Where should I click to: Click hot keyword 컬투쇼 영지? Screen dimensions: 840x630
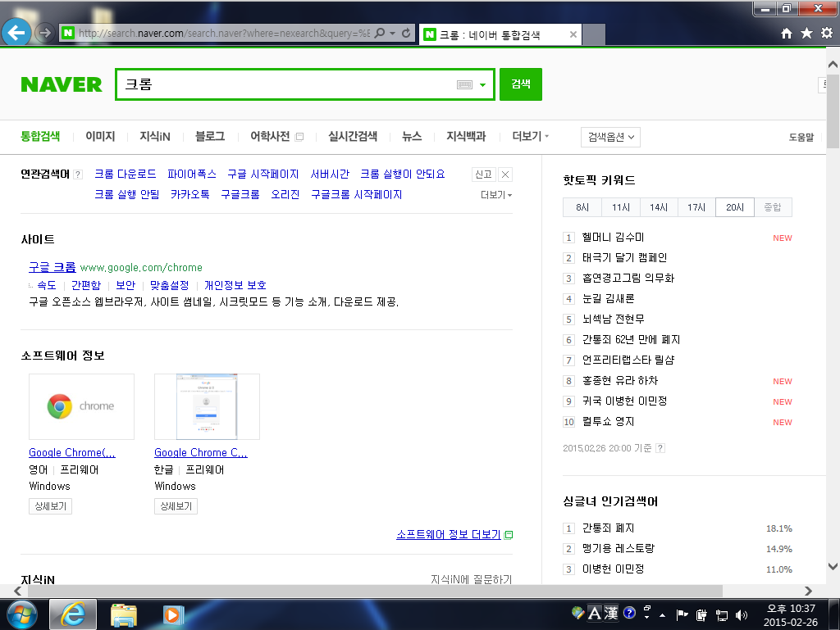(x=608, y=421)
